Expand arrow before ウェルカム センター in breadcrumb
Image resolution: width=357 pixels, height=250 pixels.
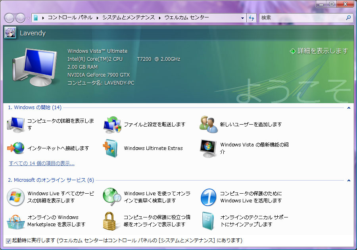[159, 18]
